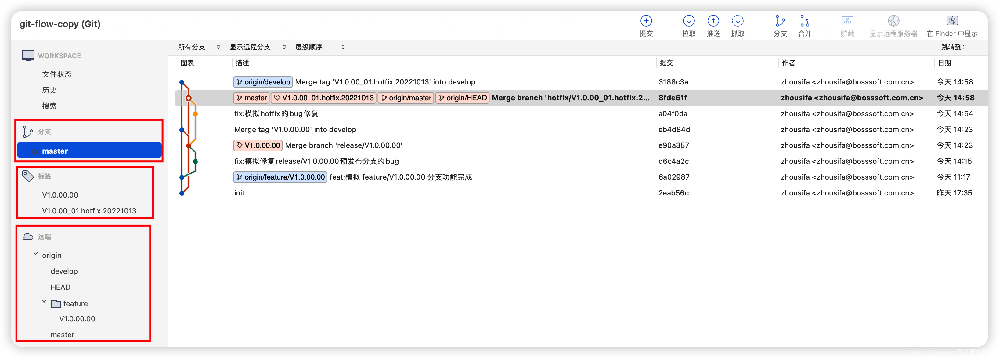Viewport: 999px width, 358px height.
Task: Click the 提交 column header
Action: click(666, 63)
